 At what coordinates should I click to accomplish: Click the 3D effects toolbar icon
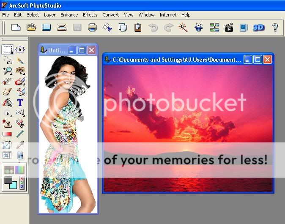tap(258, 27)
